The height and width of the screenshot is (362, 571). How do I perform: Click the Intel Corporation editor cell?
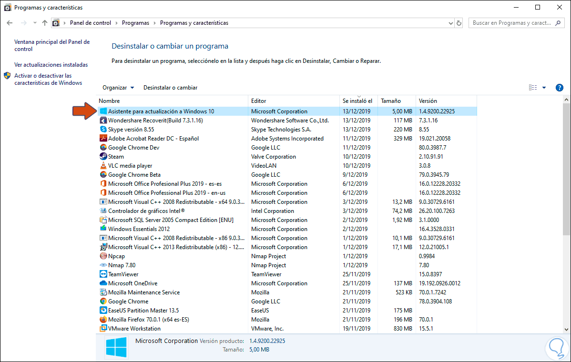[x=272, y=211]
